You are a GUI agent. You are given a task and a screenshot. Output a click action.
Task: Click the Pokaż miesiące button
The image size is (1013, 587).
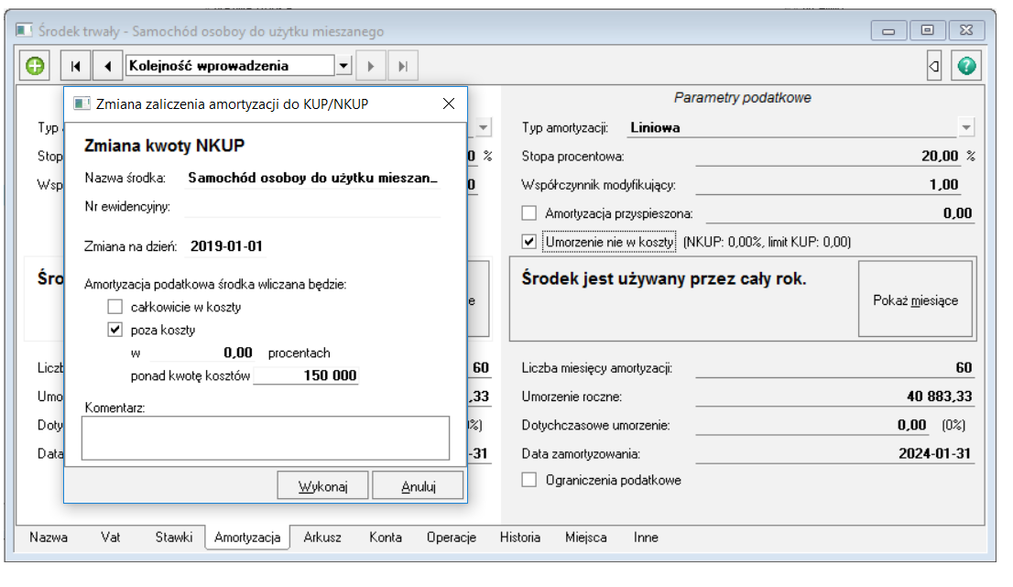[x=914, y=300]
